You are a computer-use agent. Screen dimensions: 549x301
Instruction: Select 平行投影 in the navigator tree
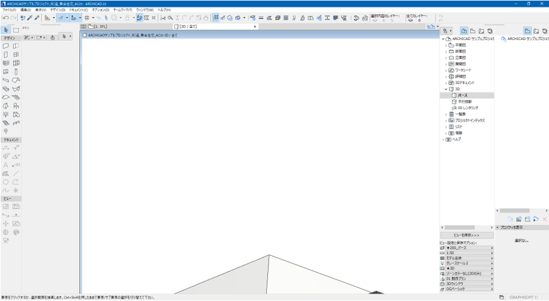click(x=464, y=102)
